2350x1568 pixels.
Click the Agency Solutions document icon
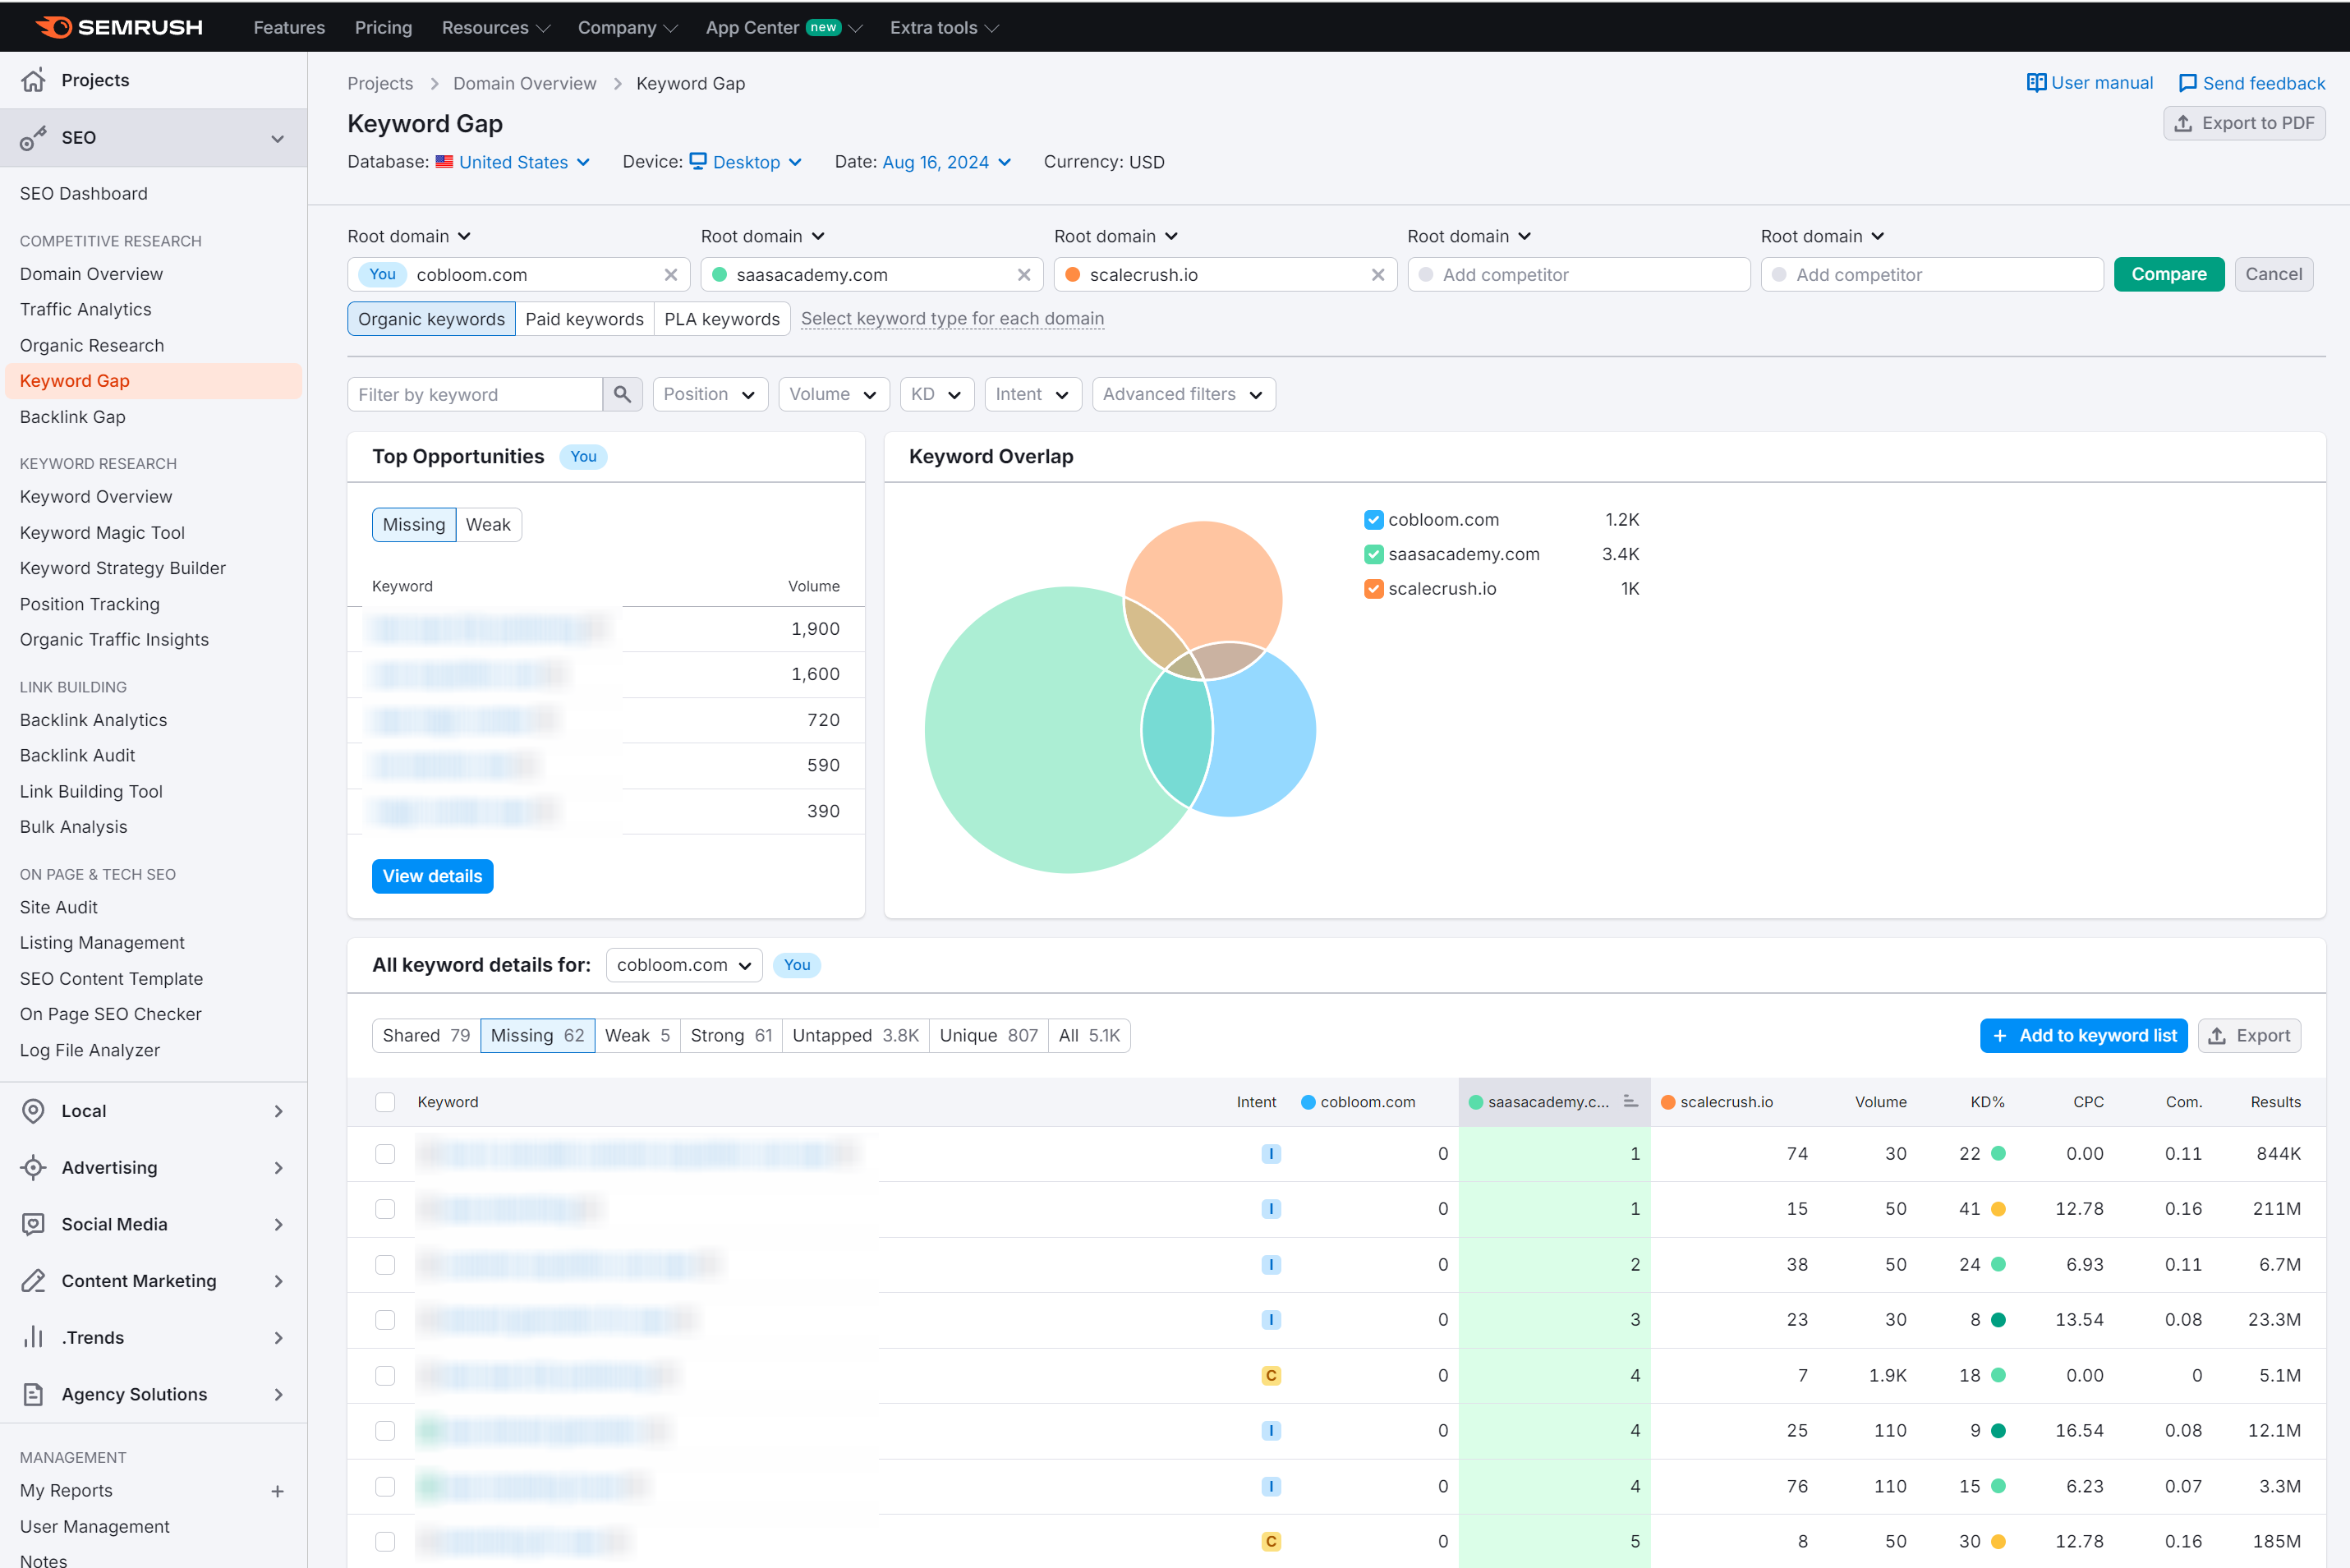pyautogui.click(x=33, y=1394)
